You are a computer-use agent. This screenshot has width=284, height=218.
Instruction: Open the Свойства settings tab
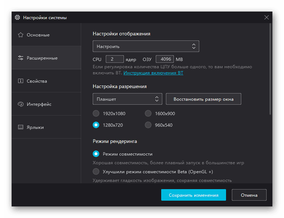tap(37, 81)
